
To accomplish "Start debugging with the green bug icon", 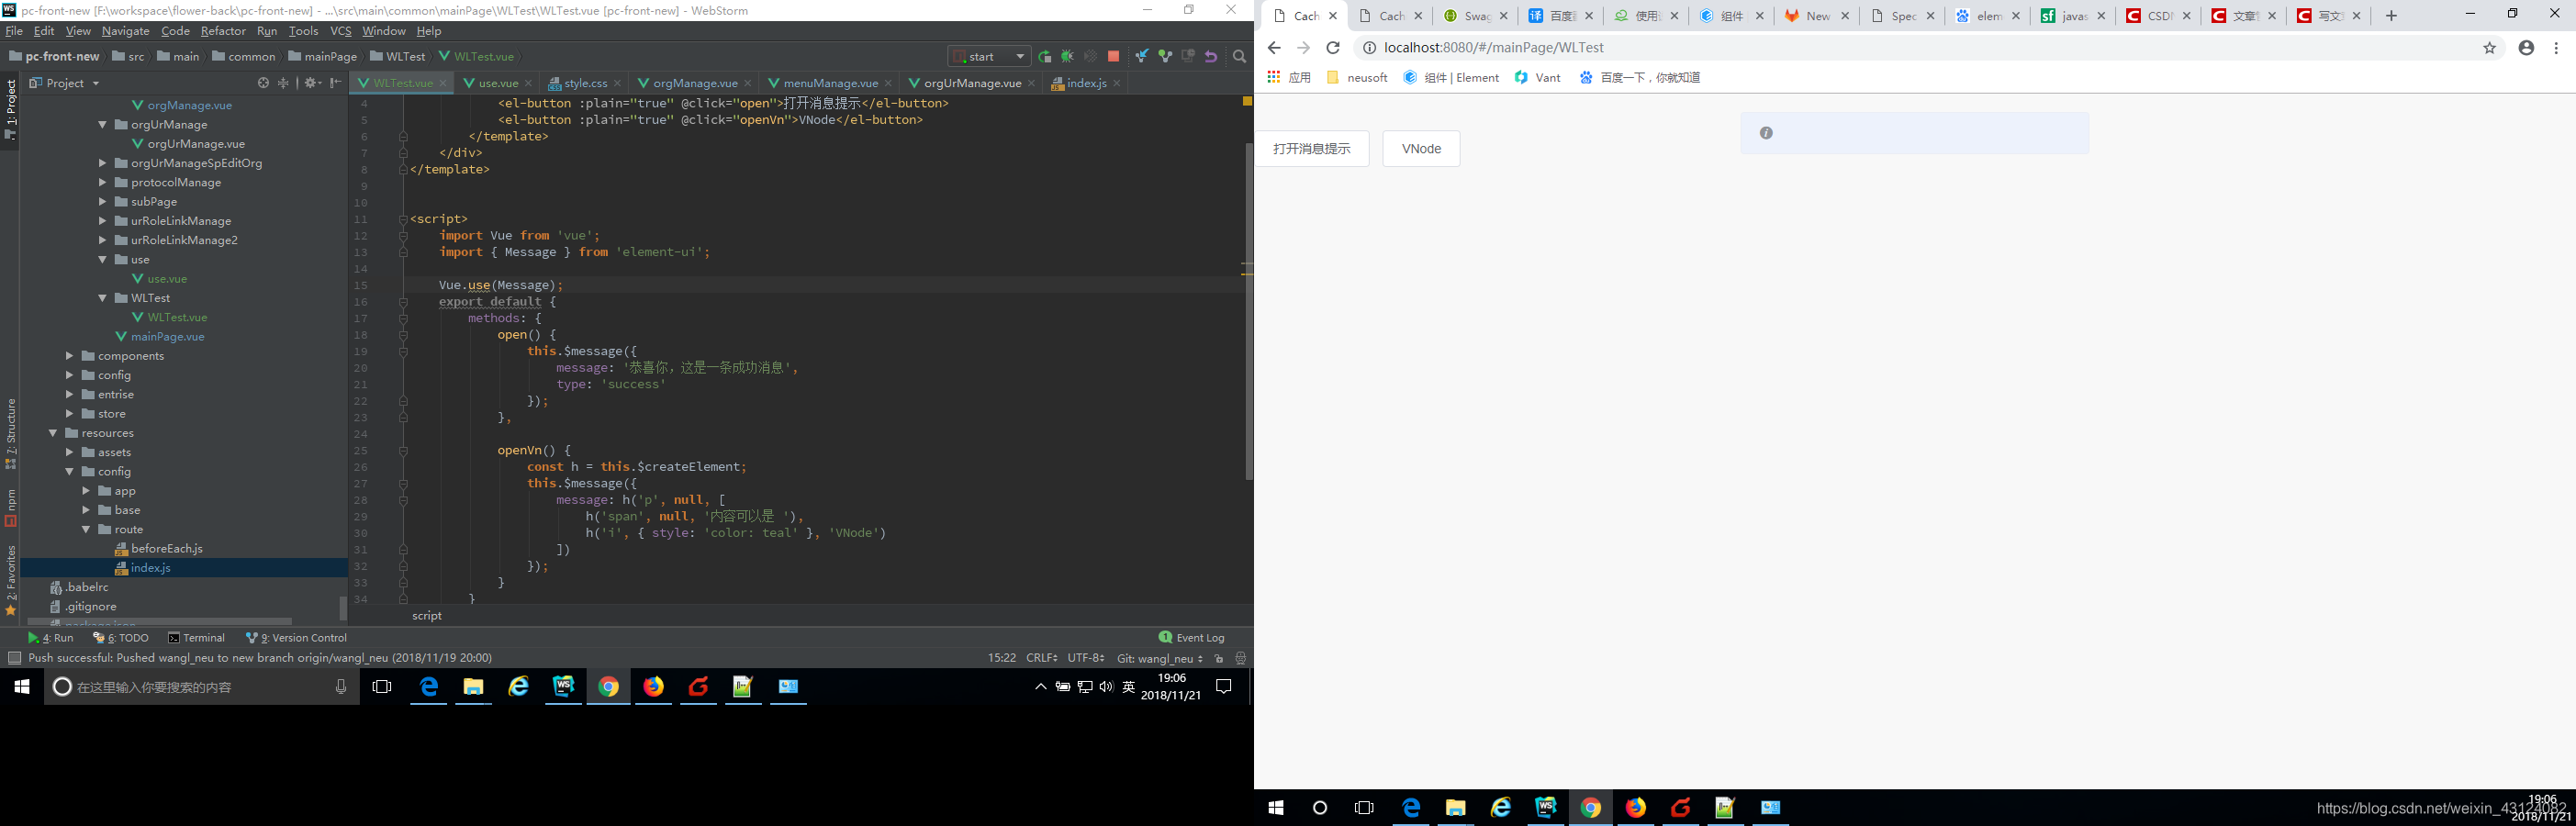I will point(1067,57).
